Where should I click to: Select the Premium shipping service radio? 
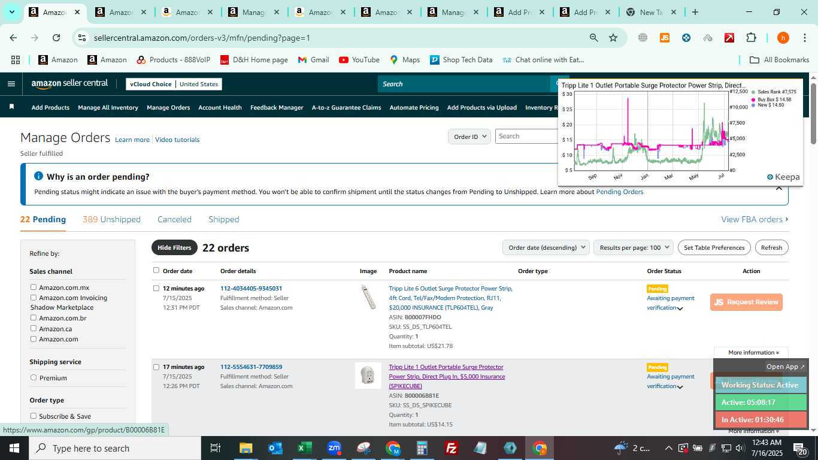(34, 378)
